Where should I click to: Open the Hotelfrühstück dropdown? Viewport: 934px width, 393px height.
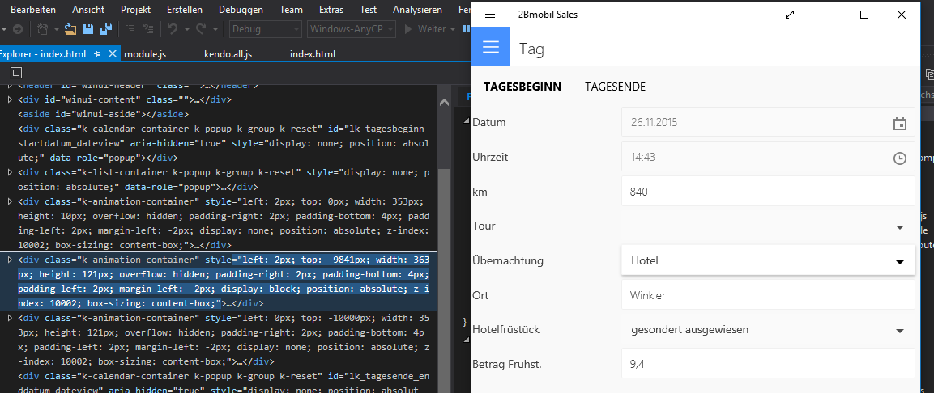899,330
